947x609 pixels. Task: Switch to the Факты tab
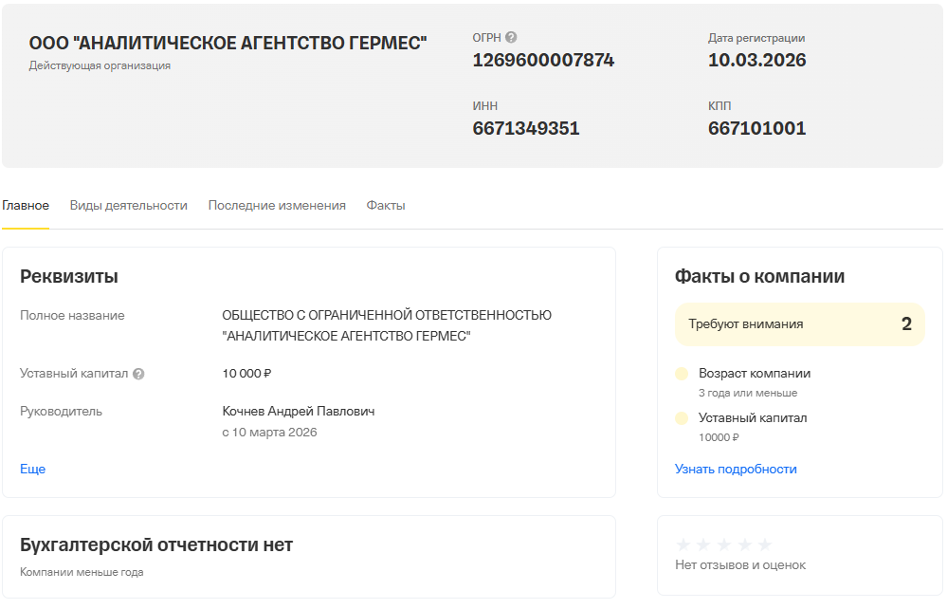click(x=386, y=206)
